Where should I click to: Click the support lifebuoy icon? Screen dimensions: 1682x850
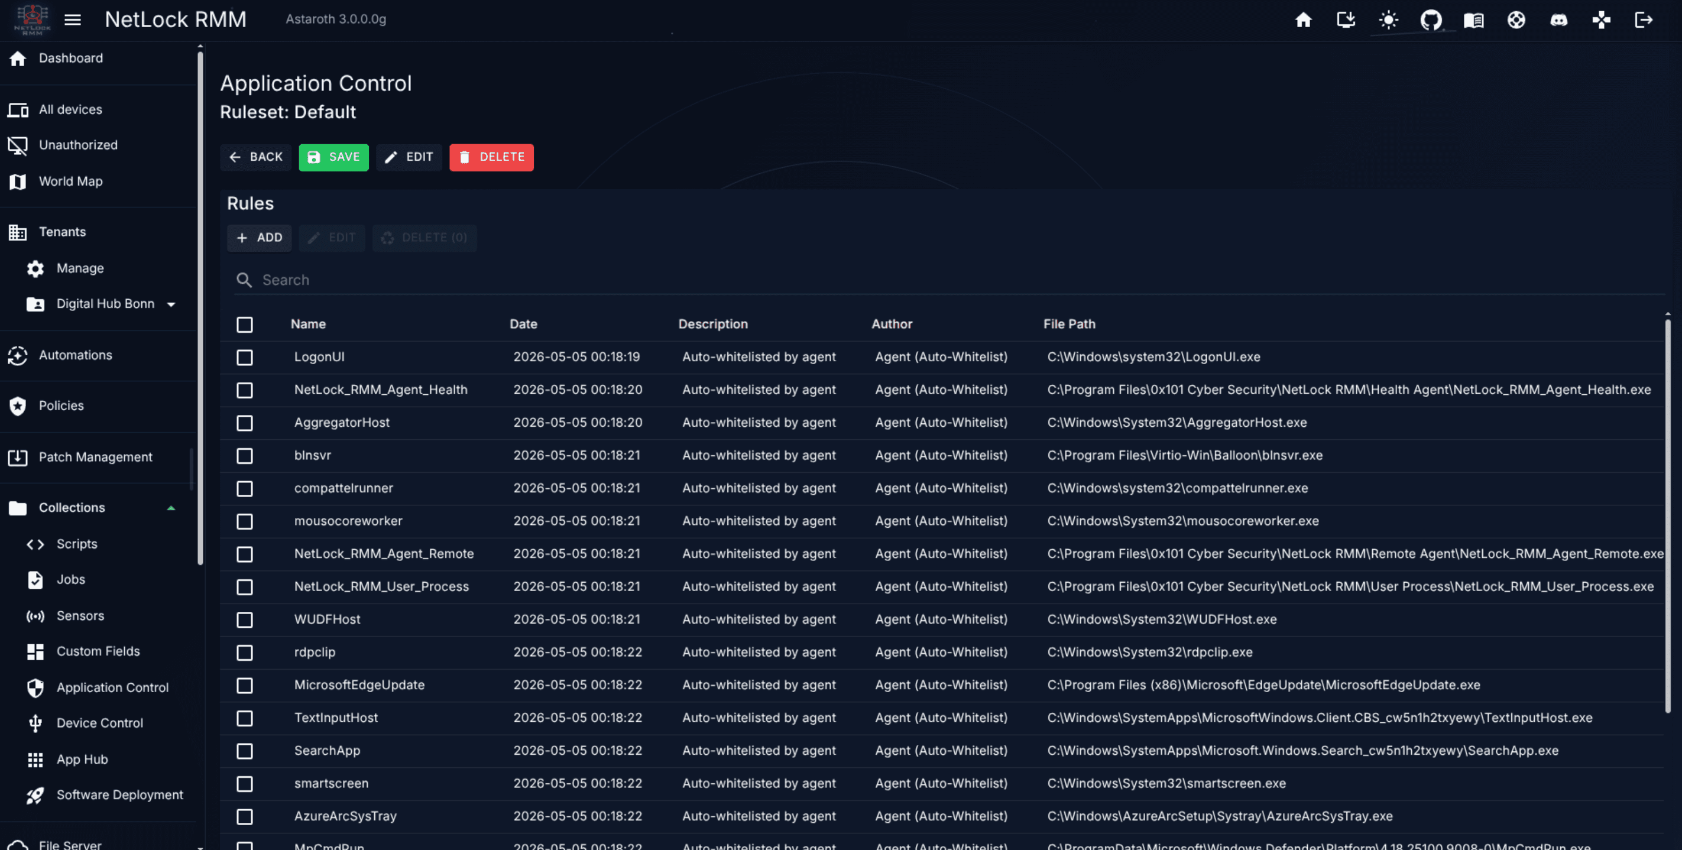point(1516,20)
